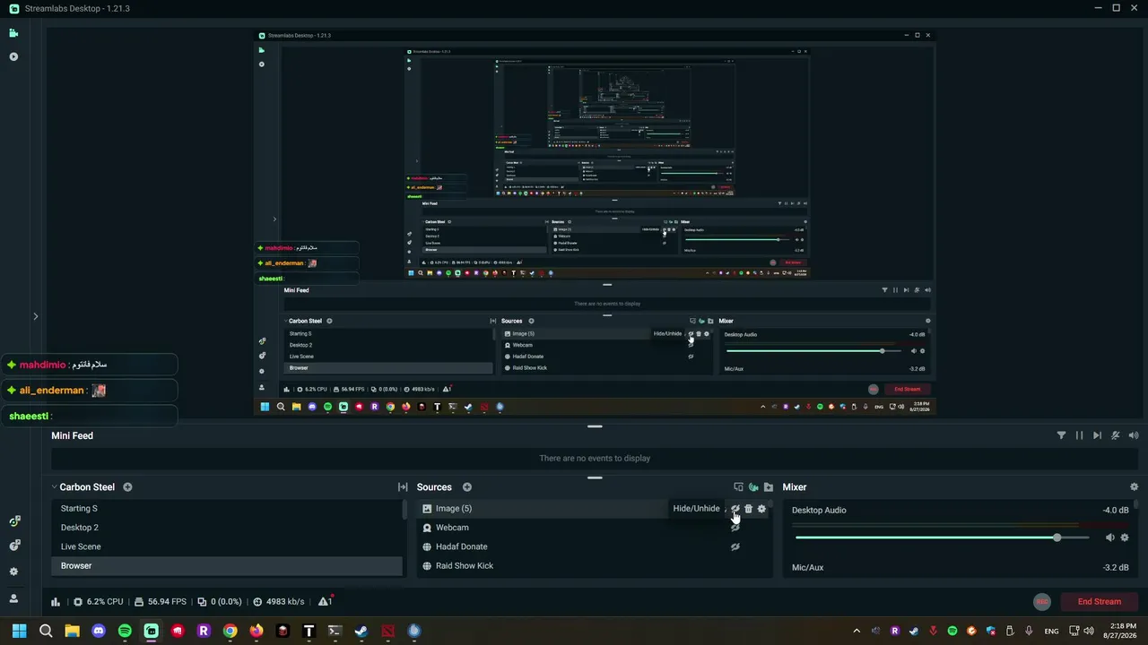Image resolution: width=1148 pixels, height=645 pixels.
Task: Open the Desktop Audio settings gear
Action: pyautogui.click(x=1125, y=537)
